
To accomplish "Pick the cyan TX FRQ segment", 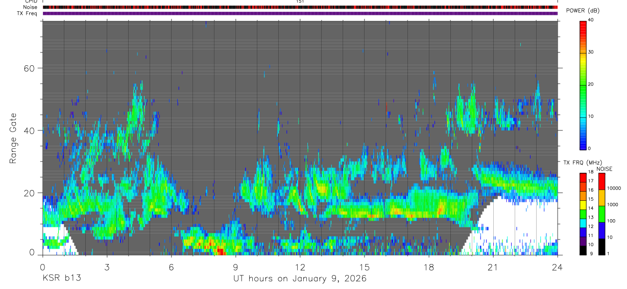I will click(583, 223).
